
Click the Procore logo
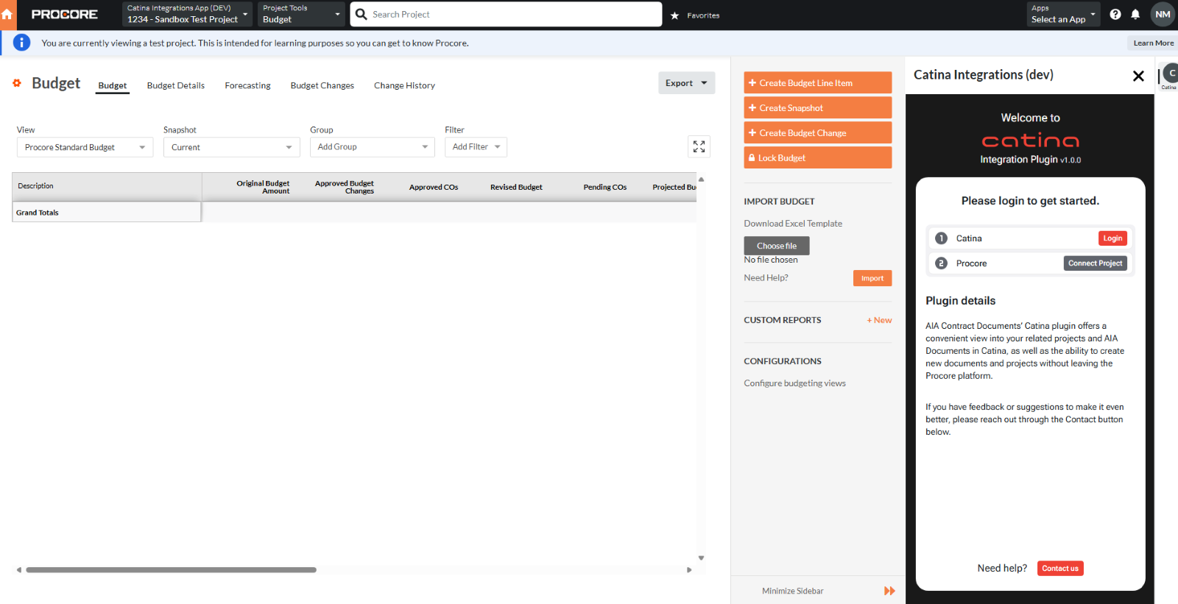65,15
